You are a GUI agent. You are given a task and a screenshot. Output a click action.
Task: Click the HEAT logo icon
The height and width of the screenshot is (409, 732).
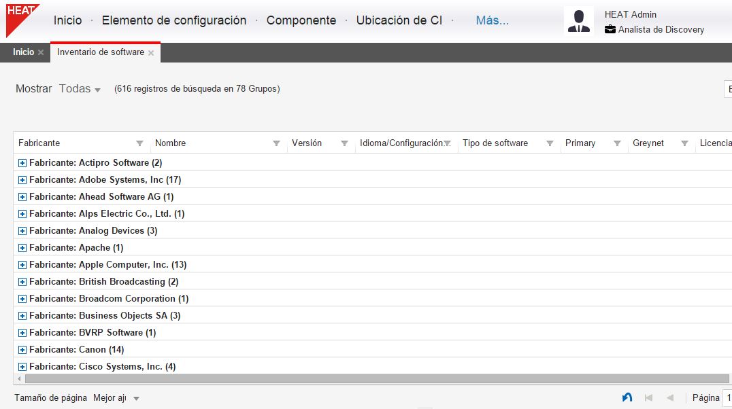pos(22,20)
